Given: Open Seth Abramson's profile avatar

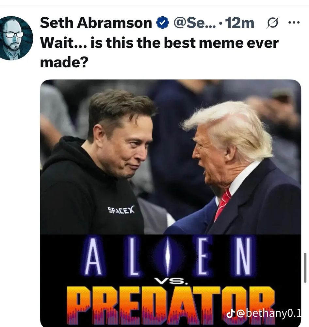Looking at the screenshot, I should (x=15, y=38).
